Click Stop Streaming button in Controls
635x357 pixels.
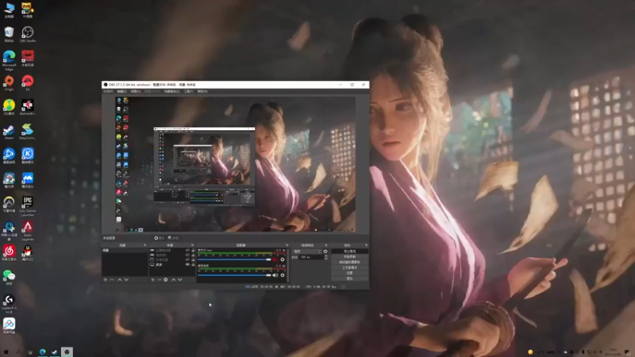(x=349, y=251)
